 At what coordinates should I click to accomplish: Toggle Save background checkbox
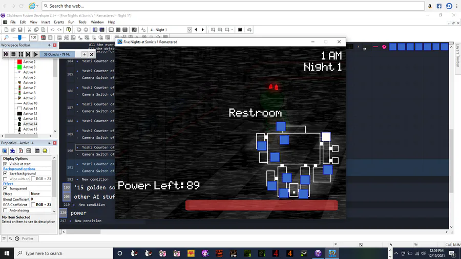coord(5,174)
